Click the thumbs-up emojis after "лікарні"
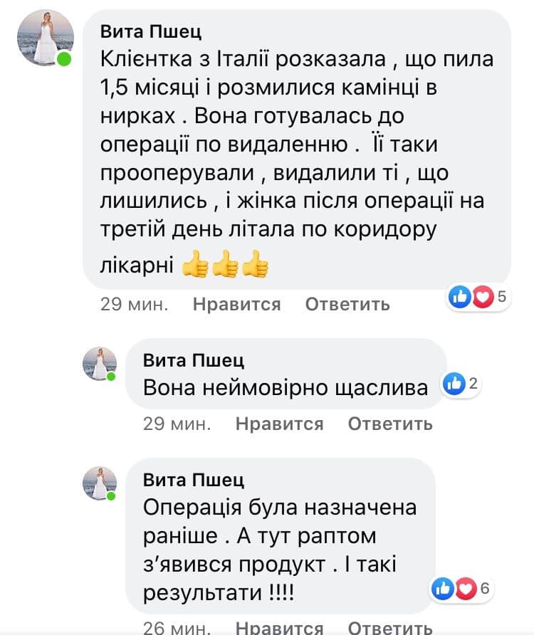This screenshot has width=534, height=635. [225, 267]
